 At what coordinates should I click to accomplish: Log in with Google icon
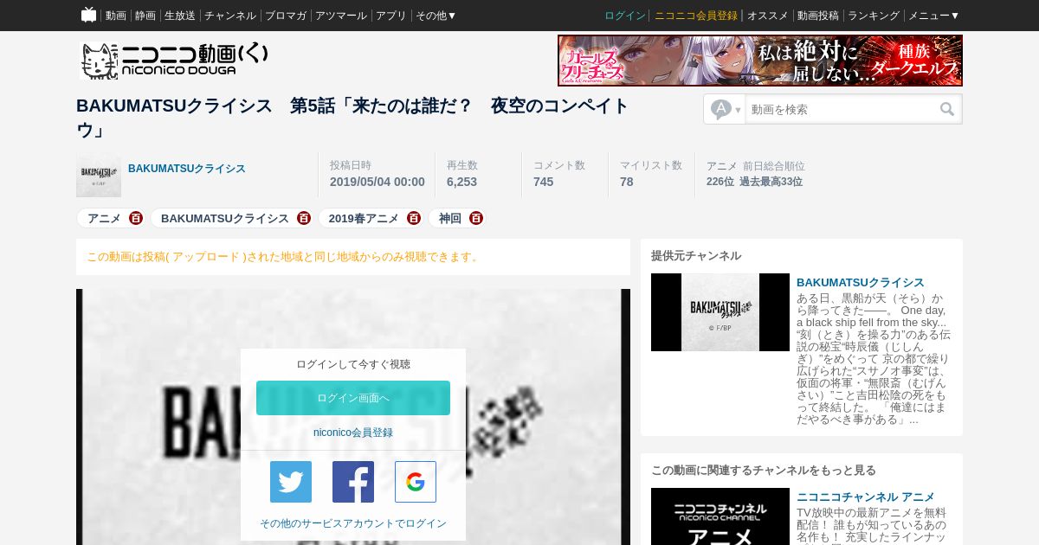tap(416, 482)
